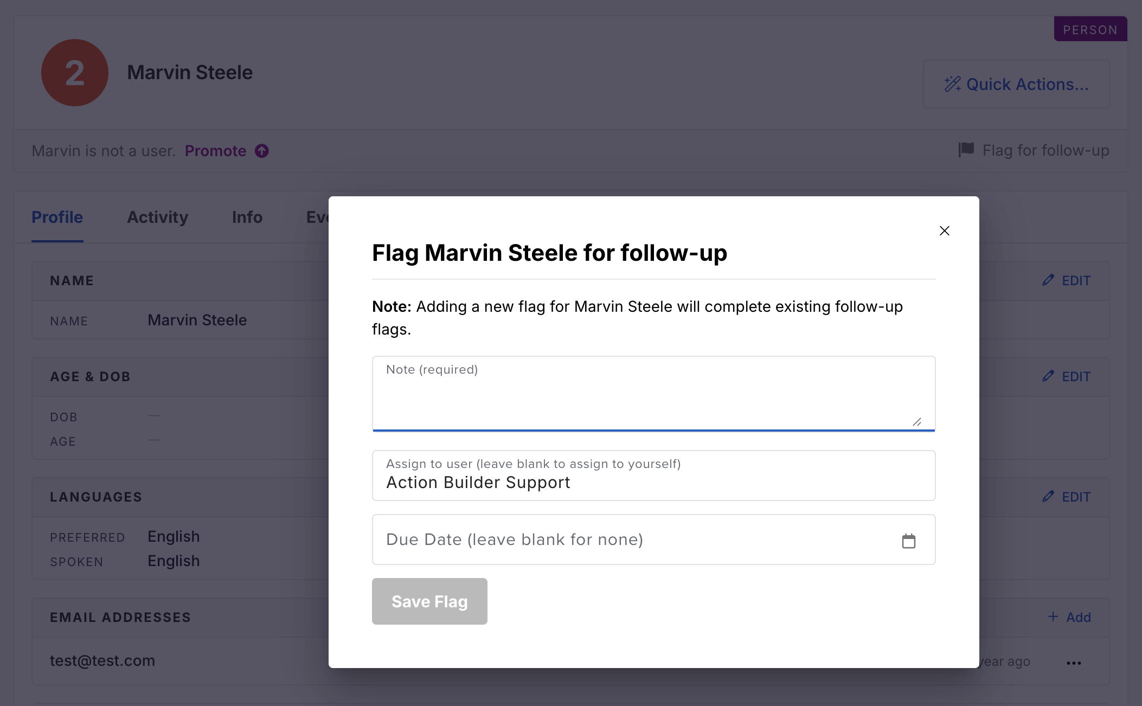This screenshot has width=1142, height=706.
Task: Click the dialog title Flag Marvin Steele
Action: [549, 253]
